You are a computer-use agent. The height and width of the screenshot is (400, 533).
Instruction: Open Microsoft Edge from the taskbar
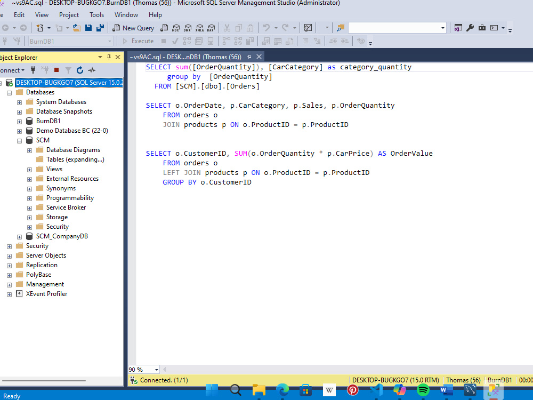click(282, 390)
